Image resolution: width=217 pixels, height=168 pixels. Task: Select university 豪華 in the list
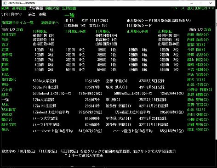click(x=5, y=70)
